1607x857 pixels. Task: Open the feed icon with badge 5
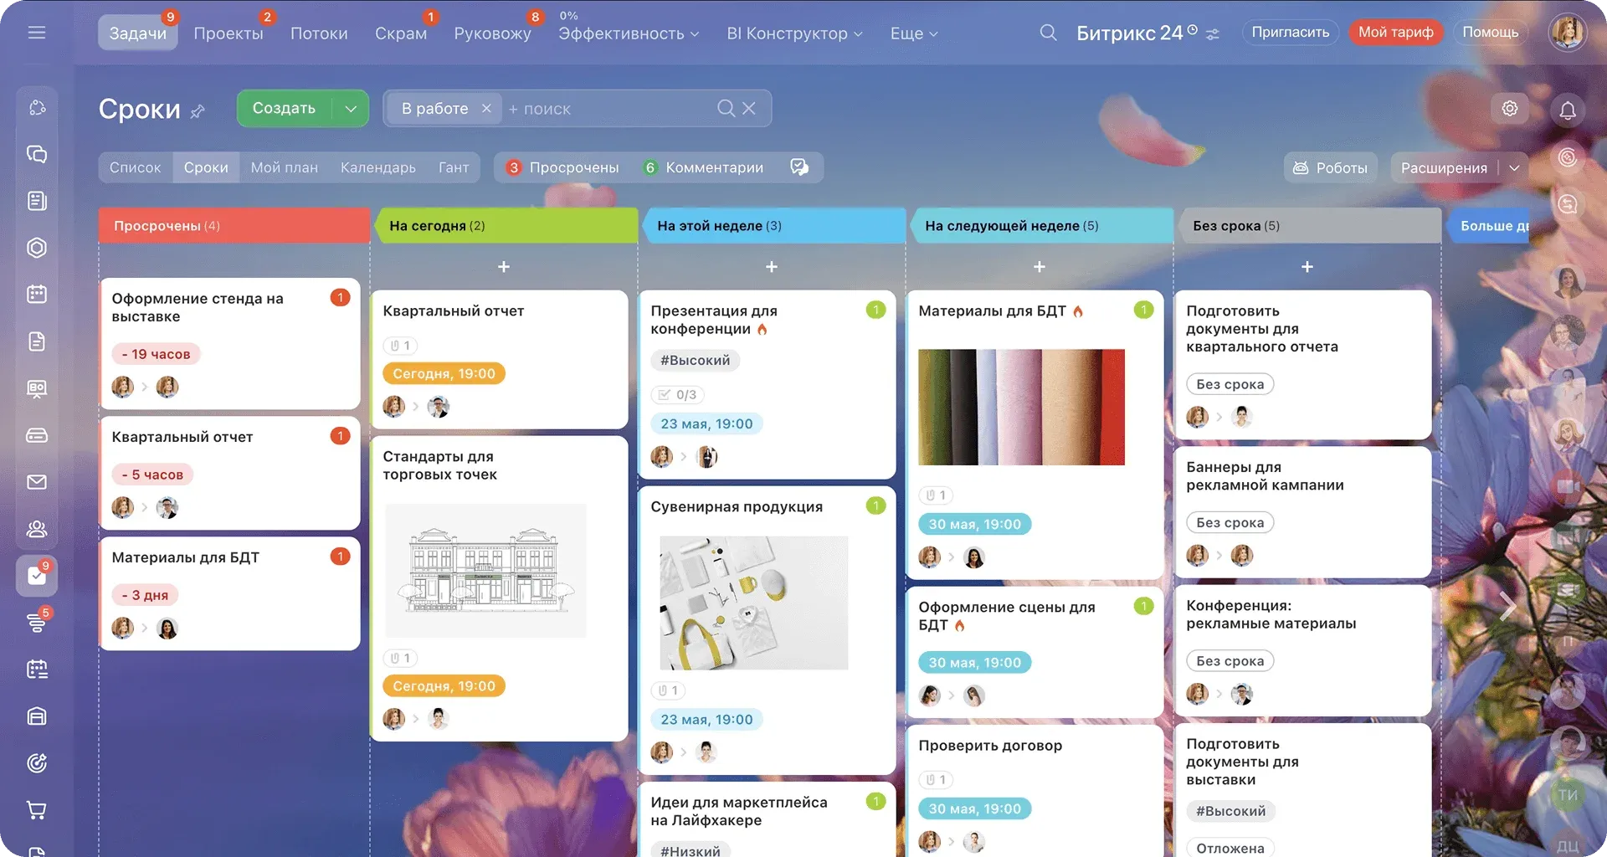click(37, 622)
